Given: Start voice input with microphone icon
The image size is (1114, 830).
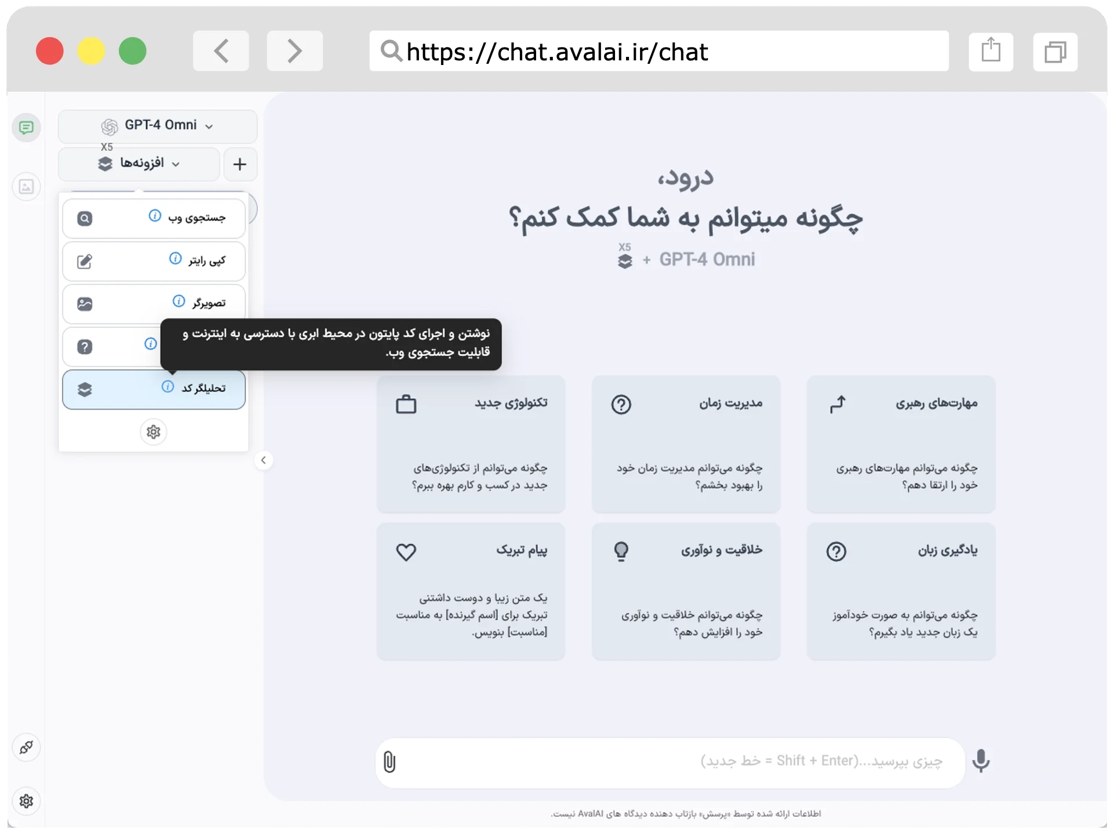Looking at the screenshot, I should click(981, 761).
